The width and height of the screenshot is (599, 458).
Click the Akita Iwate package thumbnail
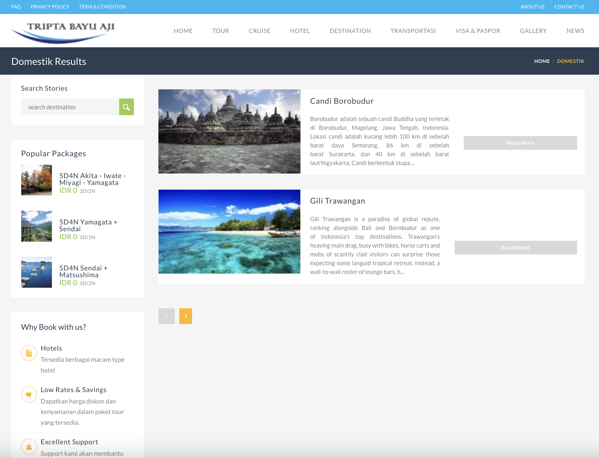pyautogui.click(x=37, y=180)
